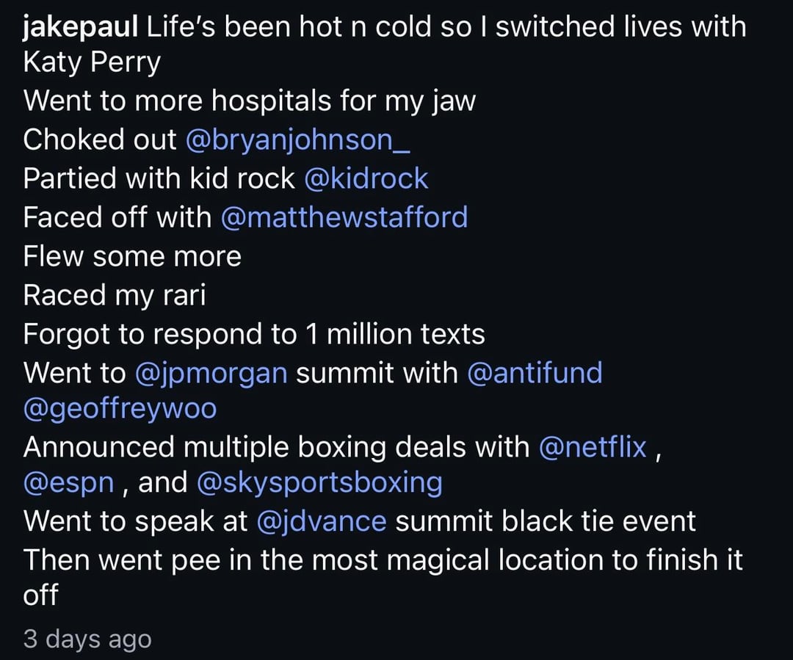Click the @jdvance mention link

pos(322,521)
